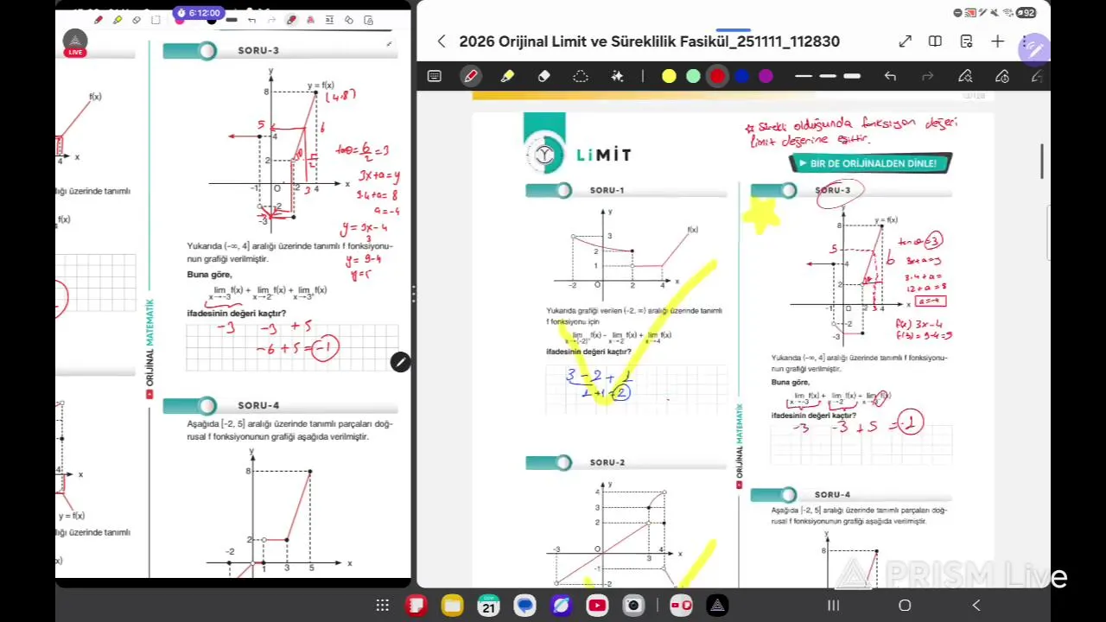
Task: Open the more options three-dot menu
Action: pyautogui.click(x=1023, y=41)
